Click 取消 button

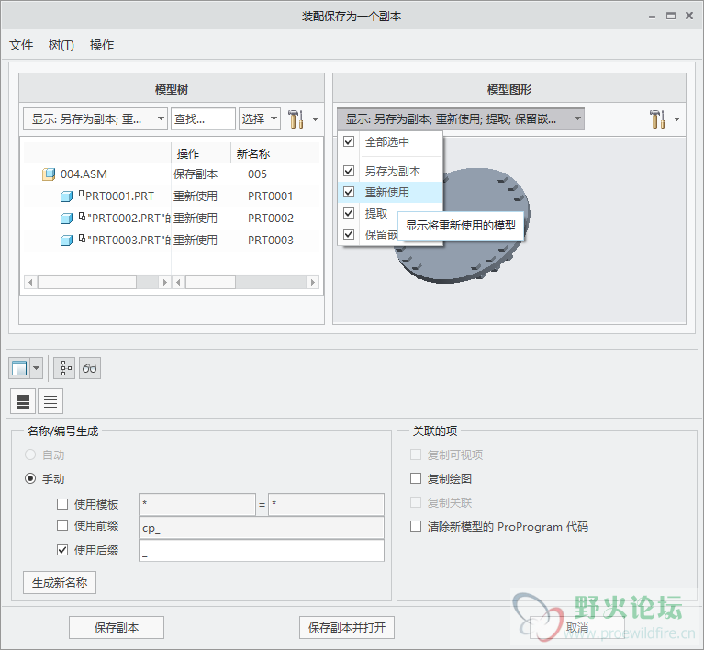(x=577, y=628)
